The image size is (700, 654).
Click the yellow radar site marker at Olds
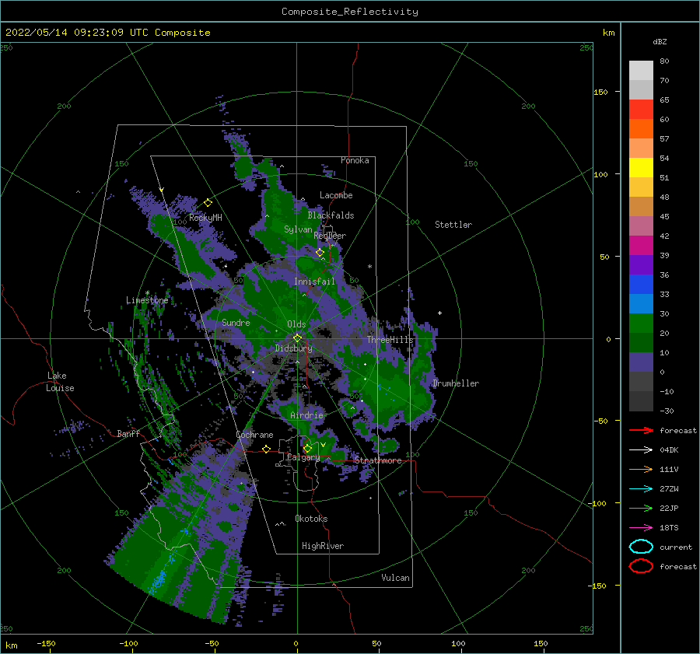[x=297, y=338]
